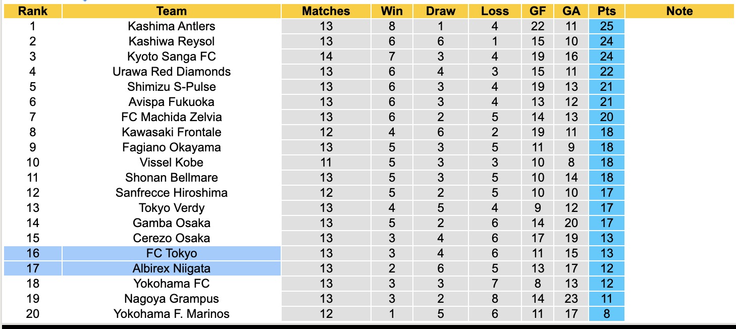Click the Pts column header
The height and width of the screenshot is (329, 736).
coord(606,11)
